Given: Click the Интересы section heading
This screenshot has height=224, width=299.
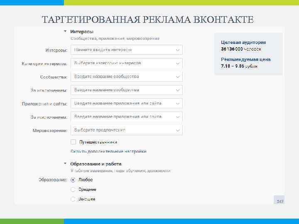Looking at the screenshot, I should pyautogui.click(x=82, y=32).
